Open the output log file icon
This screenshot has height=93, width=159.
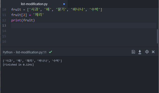[x=133, y=52]
